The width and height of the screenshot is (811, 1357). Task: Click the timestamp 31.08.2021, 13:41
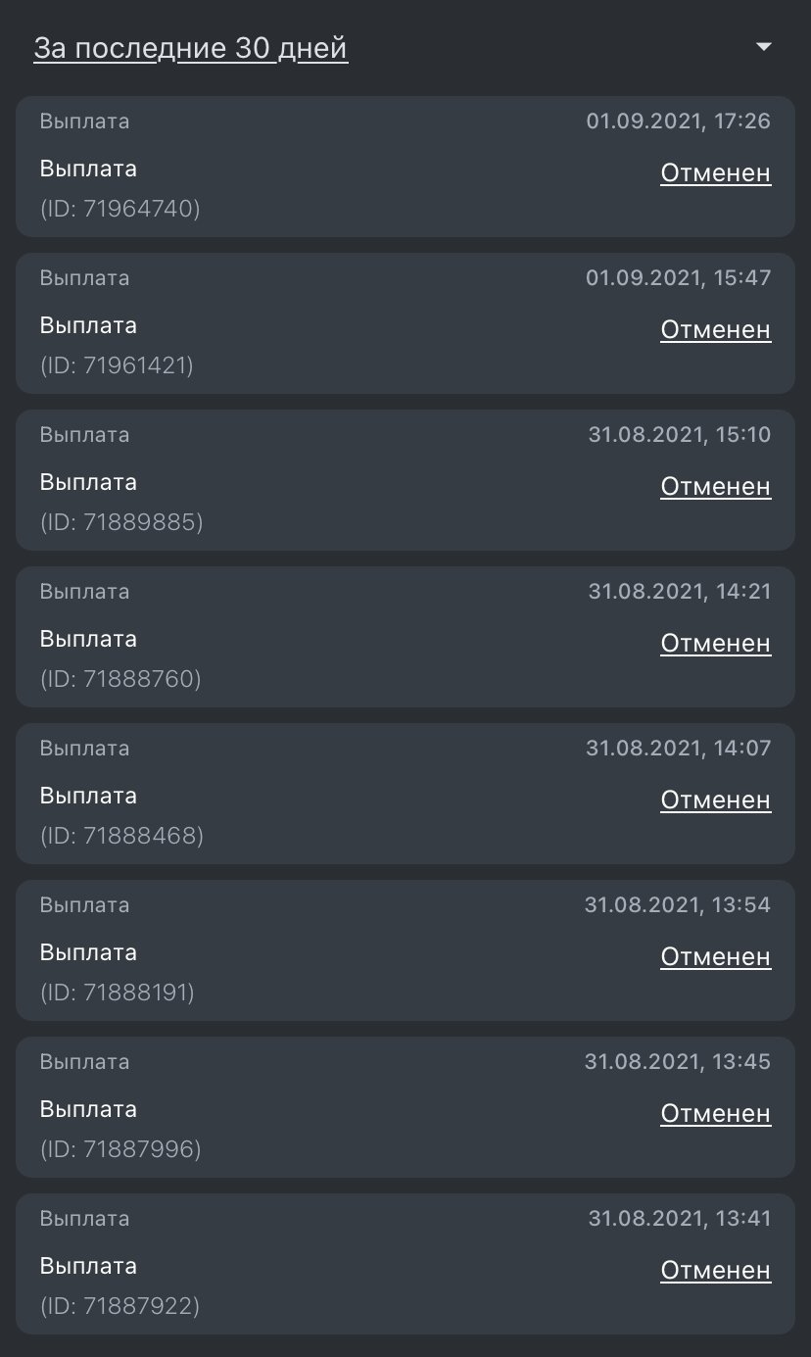pos(679,1219)
